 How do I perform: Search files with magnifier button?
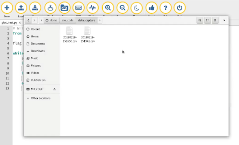point(200,20)
